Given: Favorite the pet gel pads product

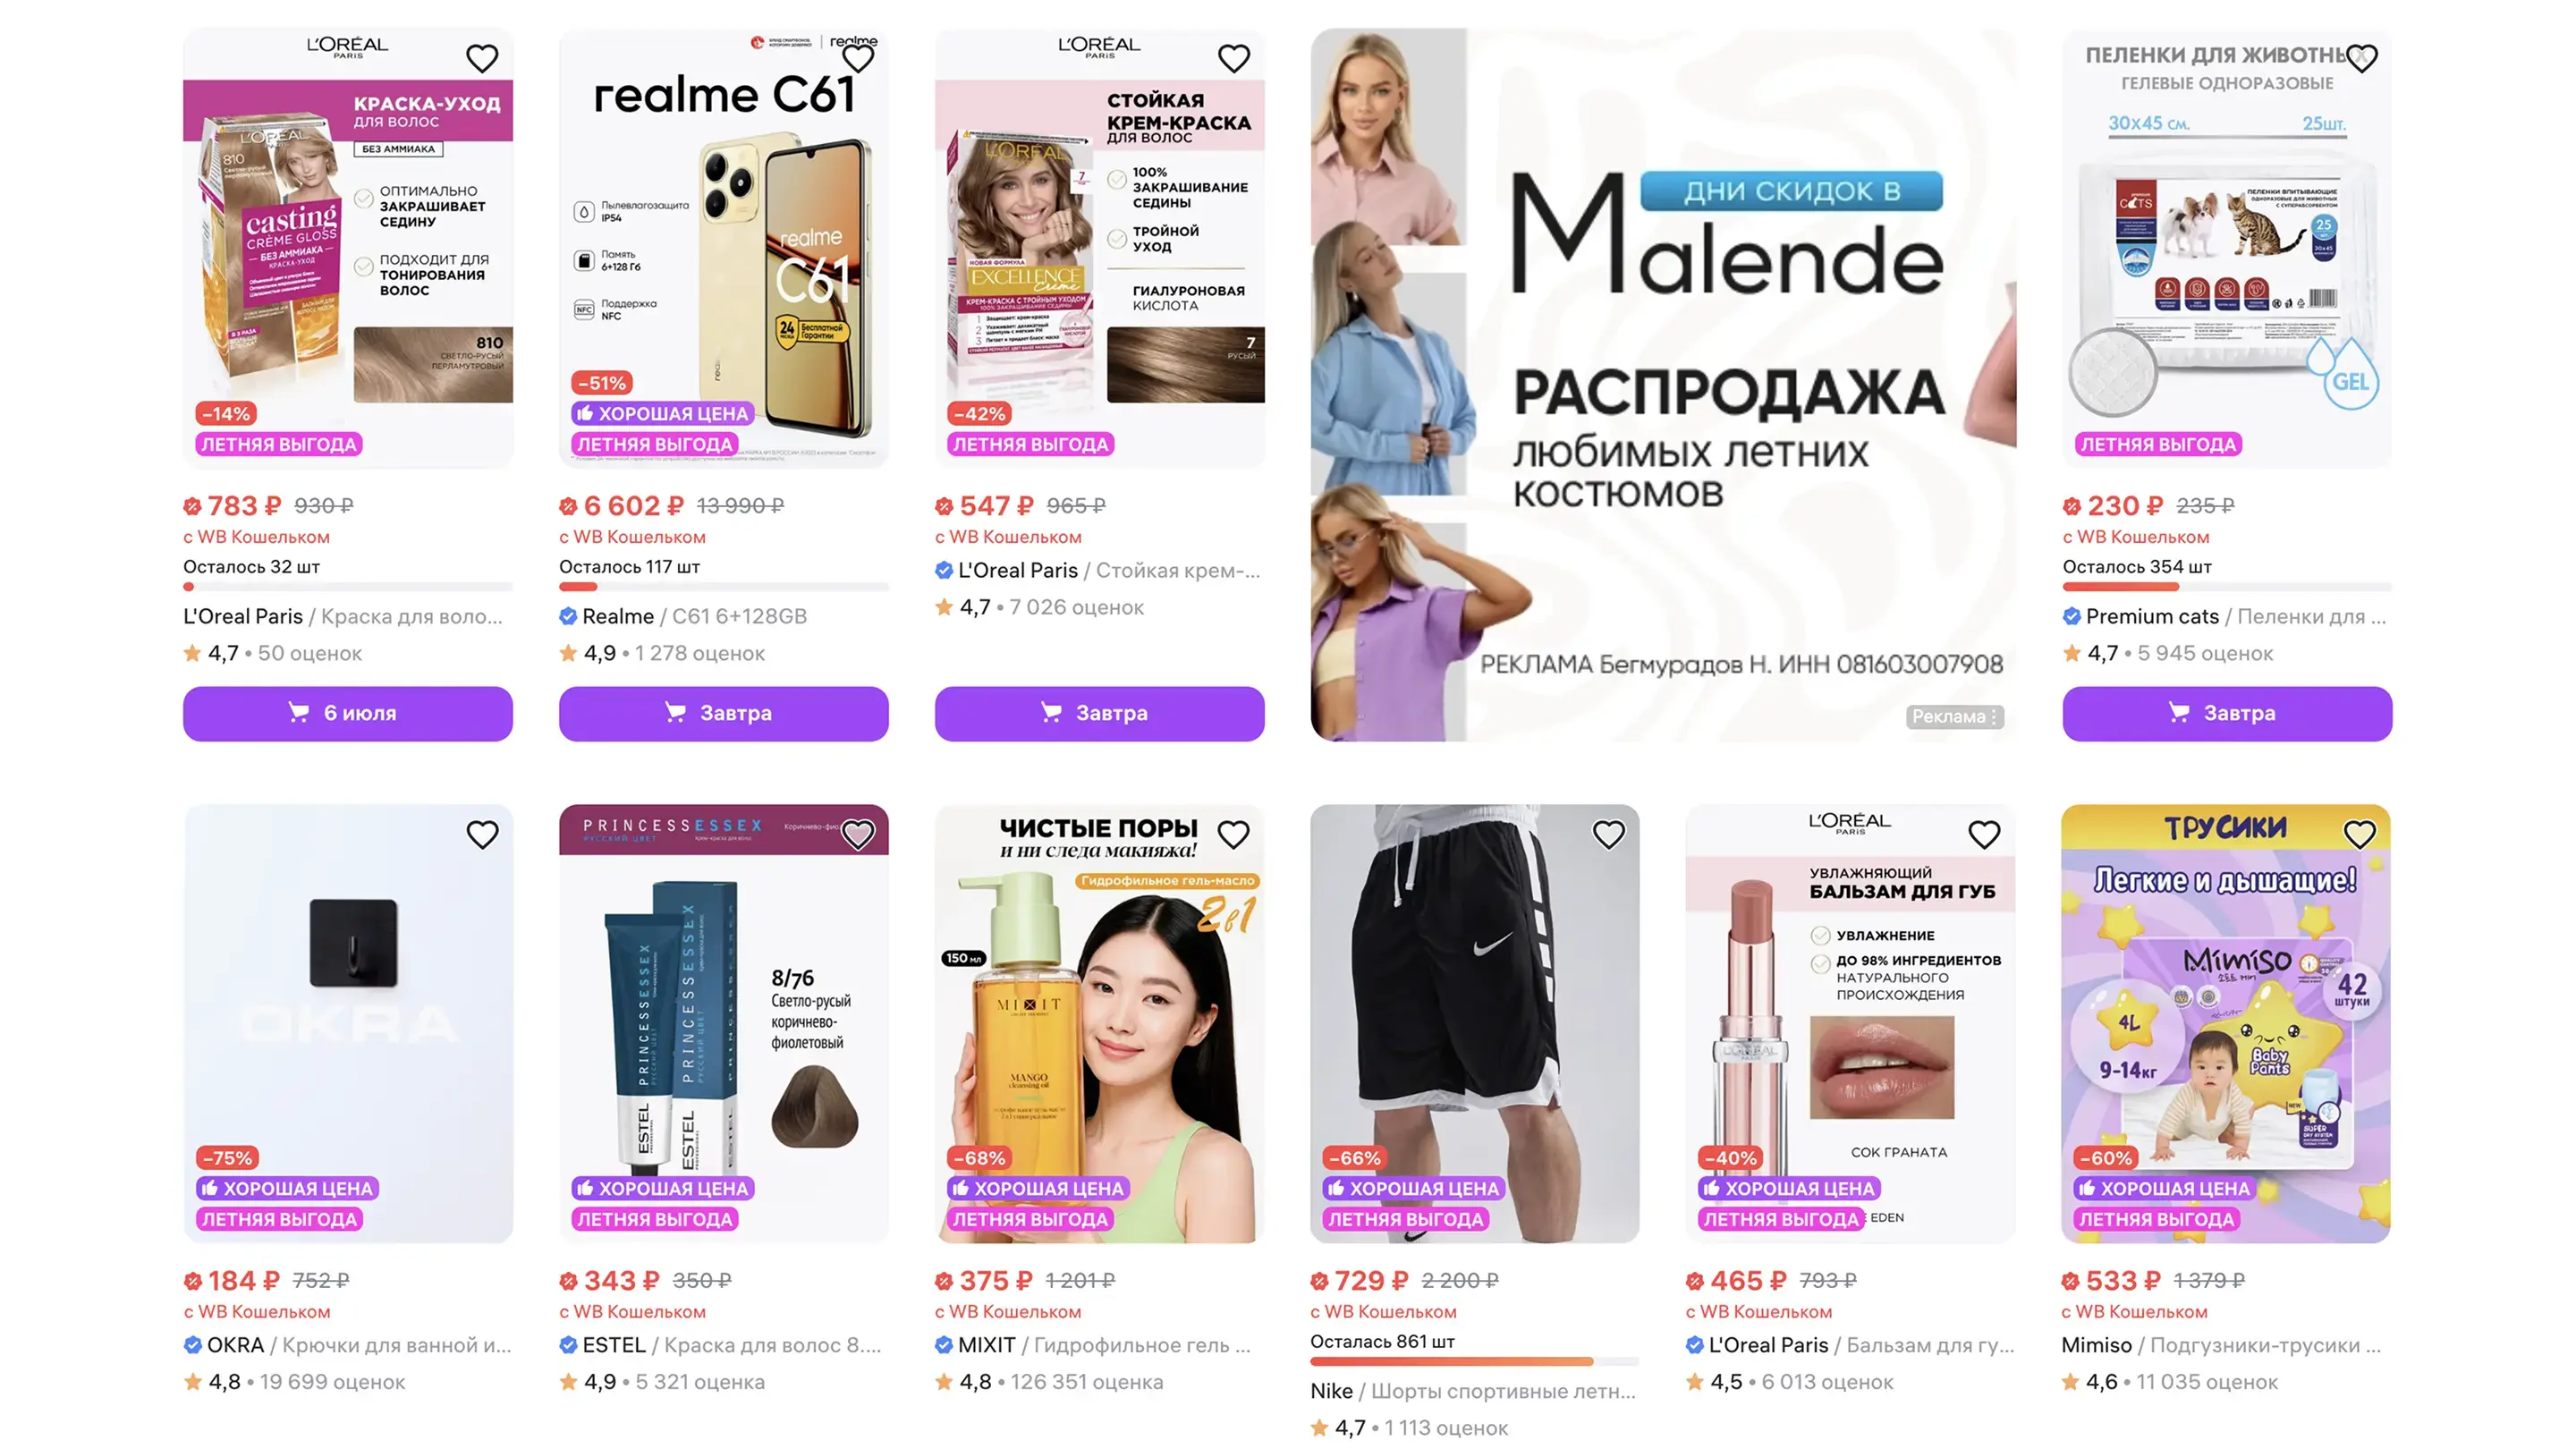Looking at the screenshot, I should click(x=2361, y=58).
